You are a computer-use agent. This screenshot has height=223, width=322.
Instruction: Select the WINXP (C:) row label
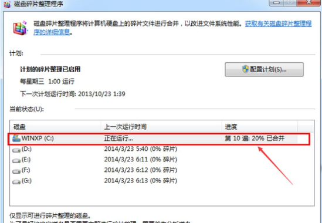(x=38, y=138)
